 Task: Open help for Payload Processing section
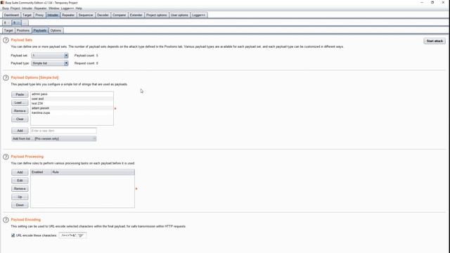click(x=6, y=157)
